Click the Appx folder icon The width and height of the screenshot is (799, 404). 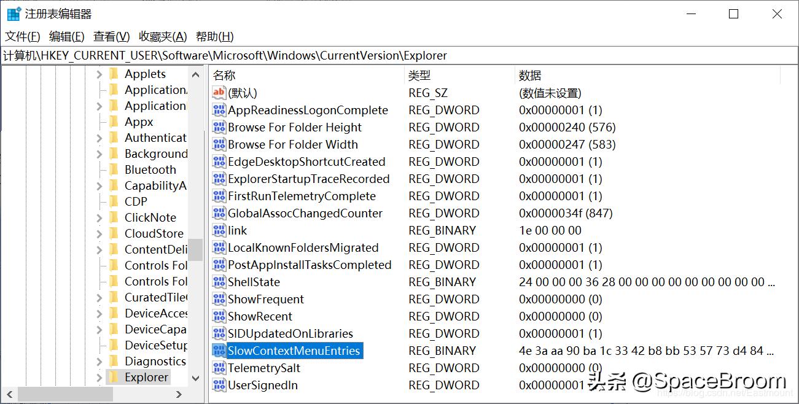tap(114, 122)
